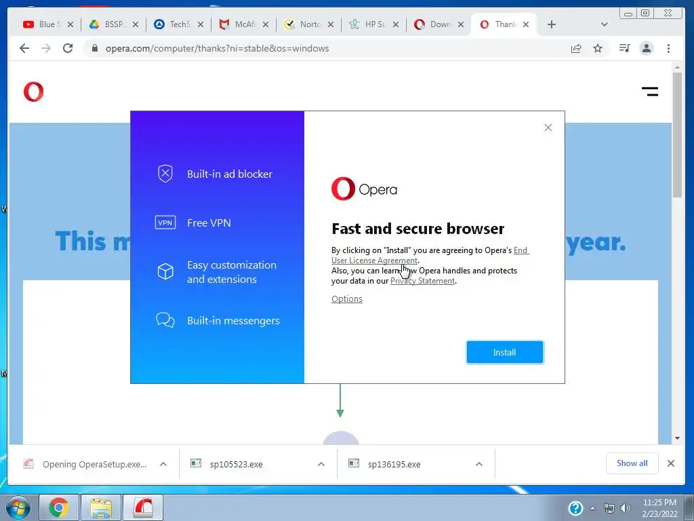
Task: Open the volume speaker tray icon
Action: click(626, 508)
